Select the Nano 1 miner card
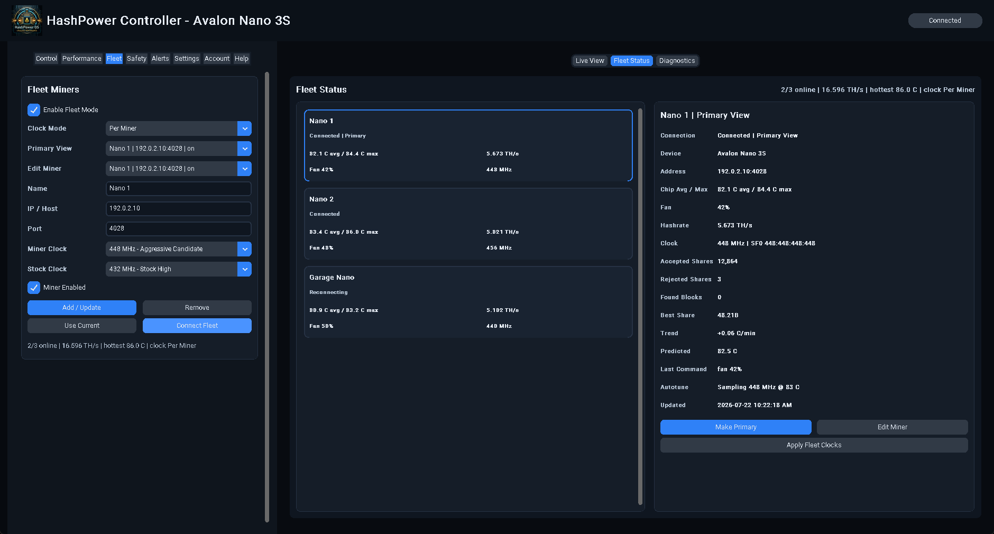 point(468,145)
